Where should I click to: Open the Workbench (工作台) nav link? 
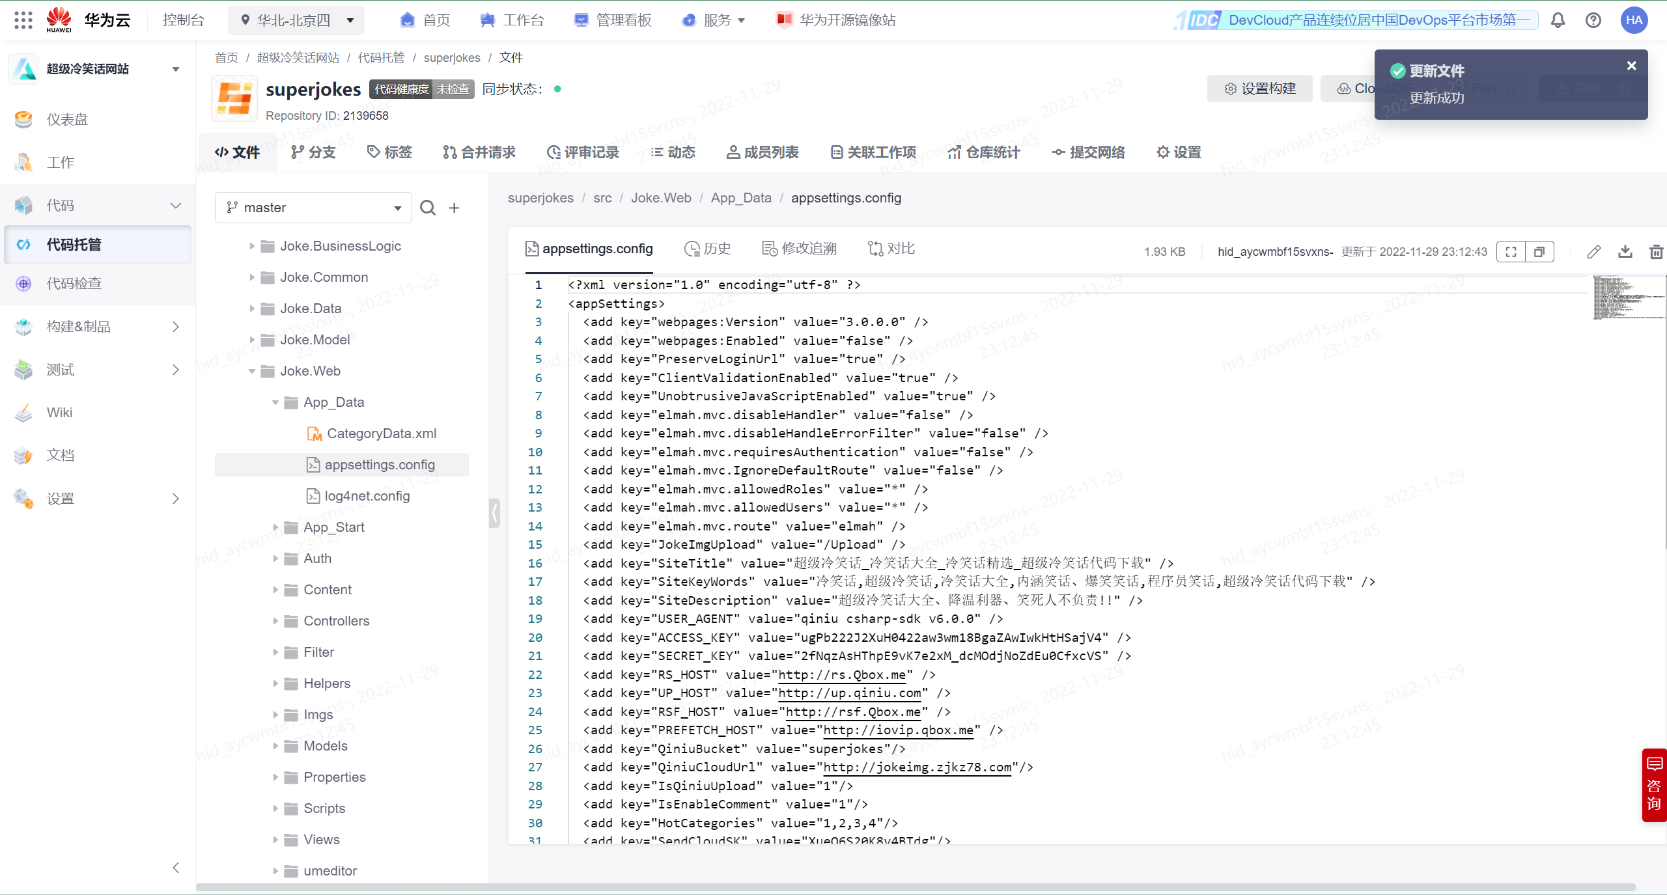(512, 20)
